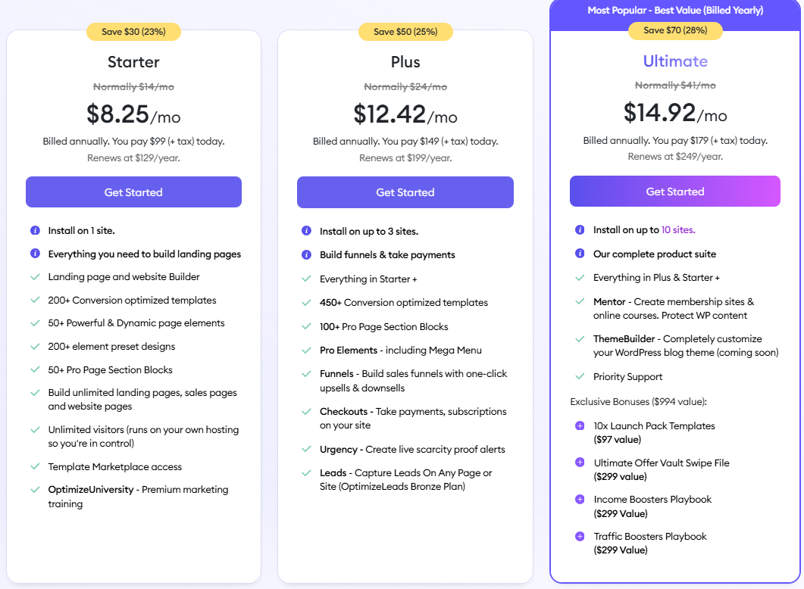Click Get Started under the Ultimate plan
Screen dimensions: 804x589
[674, 192]
